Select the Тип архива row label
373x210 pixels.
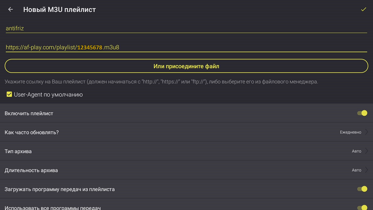(18, 151)
